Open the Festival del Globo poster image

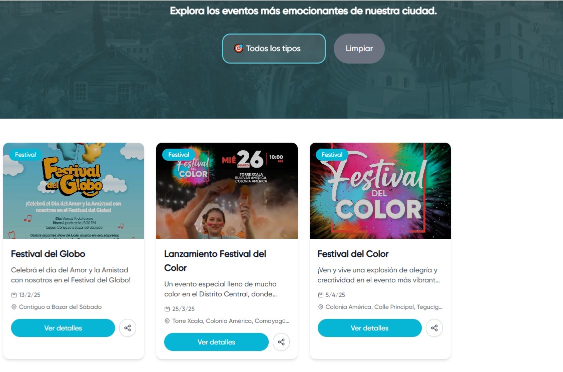click(x=74, y=191)
